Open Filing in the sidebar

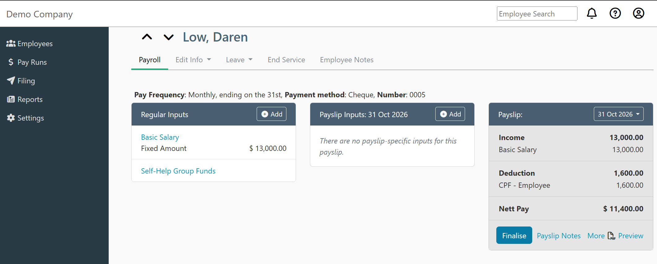point(26,81)
